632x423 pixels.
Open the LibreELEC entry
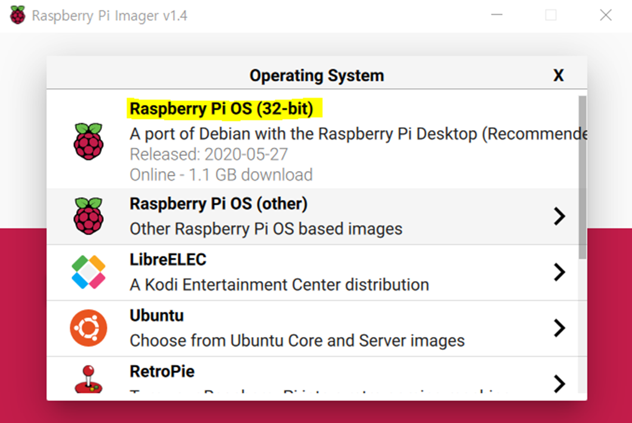pos(313,272)
